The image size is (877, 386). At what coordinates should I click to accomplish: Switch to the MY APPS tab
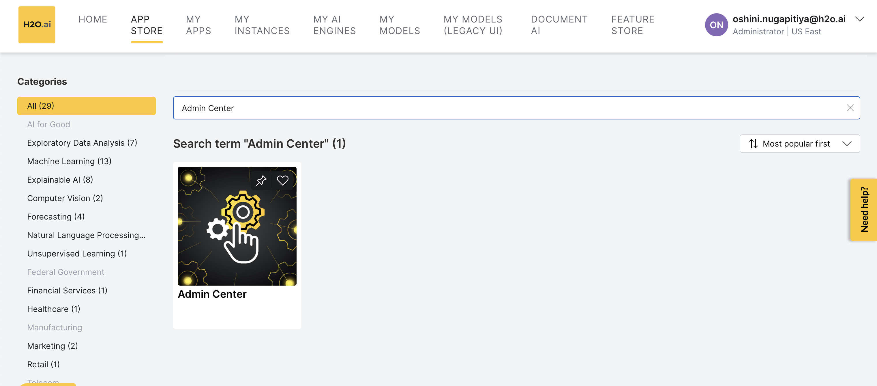[x=198, y=25]
